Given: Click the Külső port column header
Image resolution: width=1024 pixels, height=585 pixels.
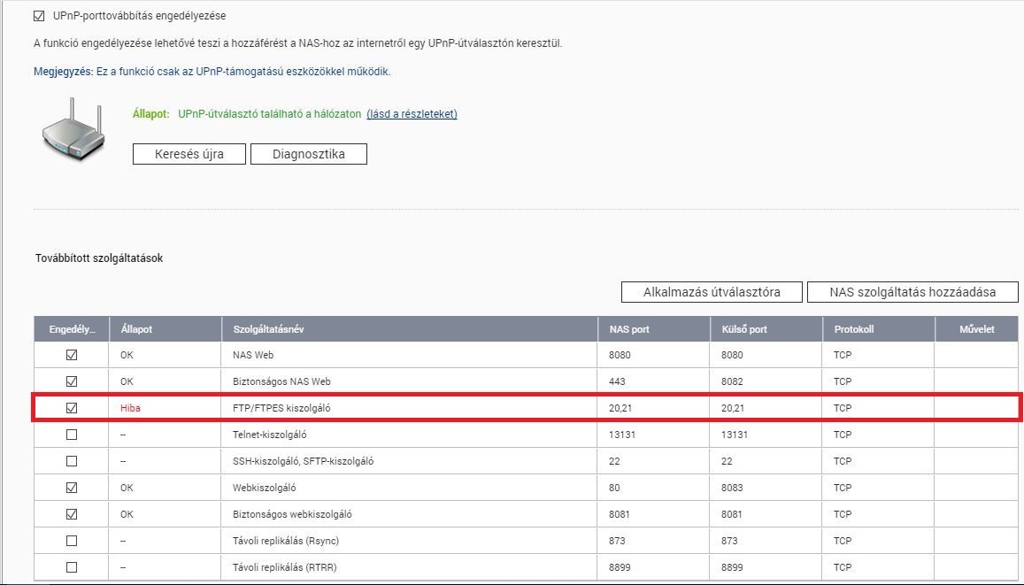Looking at the screenshot, I should [743, 329].
